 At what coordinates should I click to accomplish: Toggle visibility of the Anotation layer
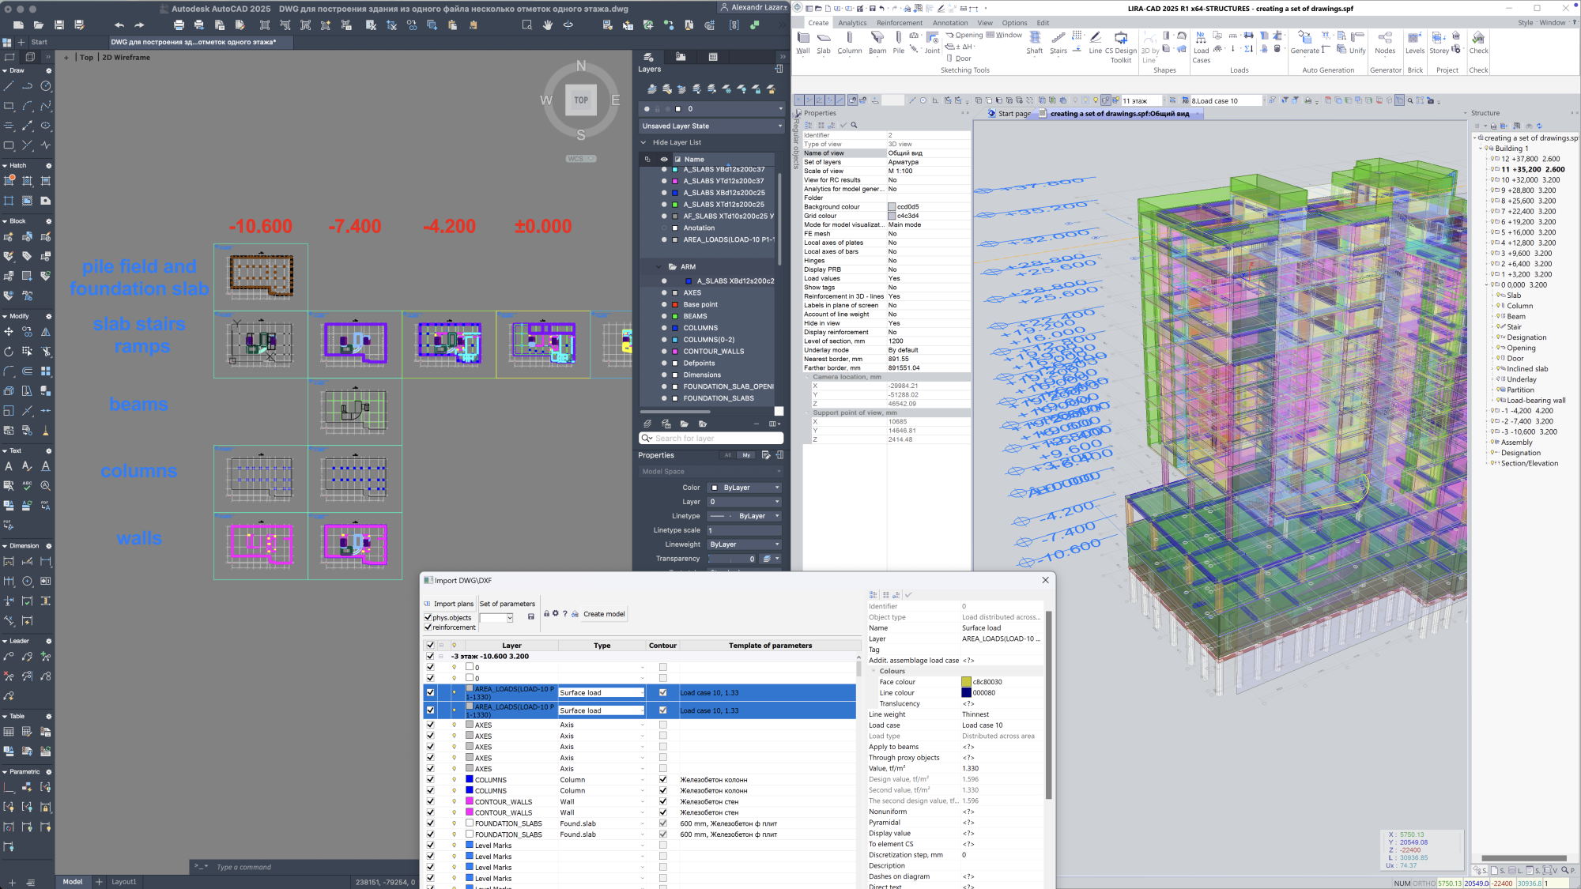[x=663, y=228]
